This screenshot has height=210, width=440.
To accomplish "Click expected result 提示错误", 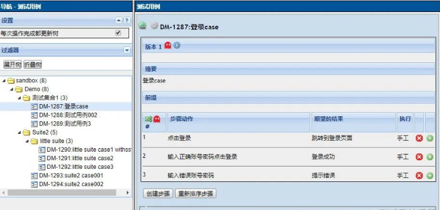I will [324, 176].
